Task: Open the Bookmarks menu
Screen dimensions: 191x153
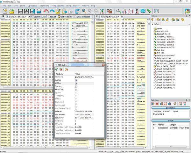Action: pyautogui.click(x=44, y=6)
